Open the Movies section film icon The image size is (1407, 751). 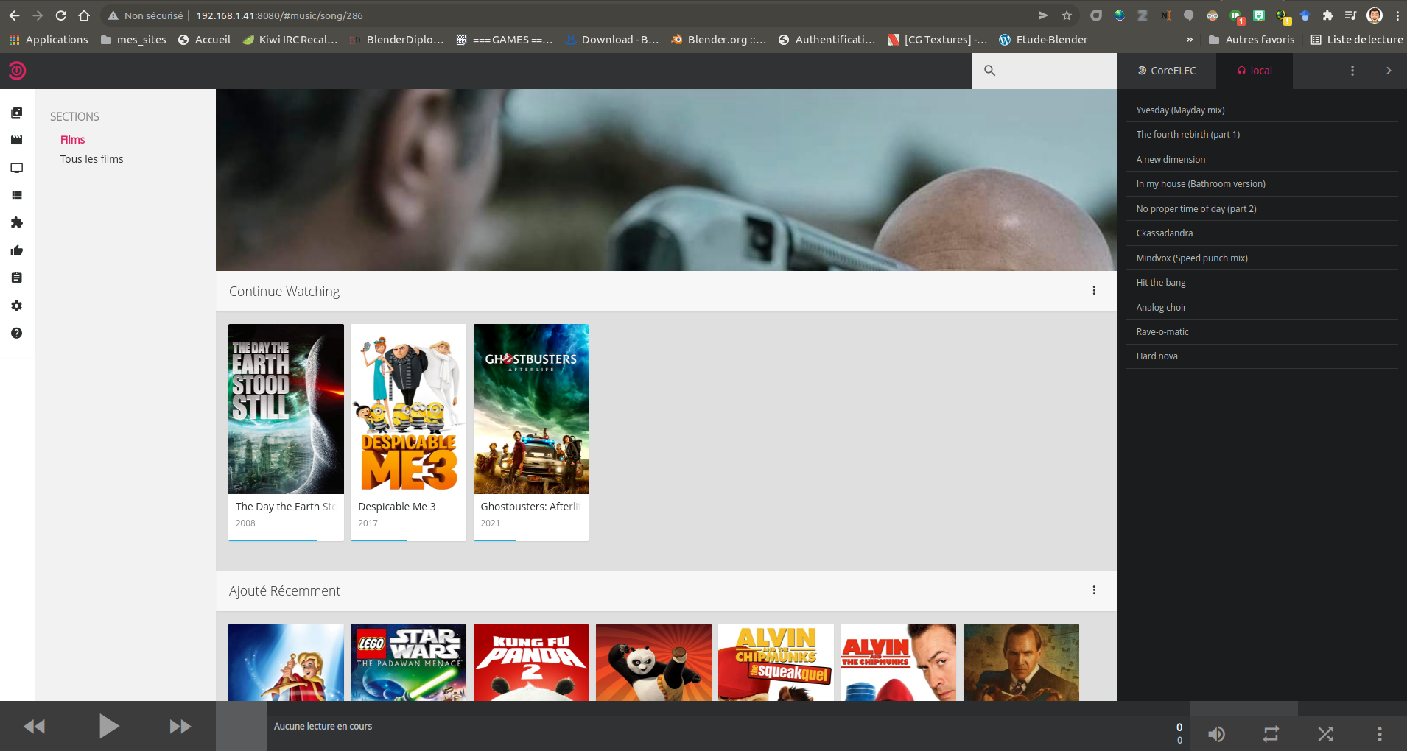pos(17,140)
